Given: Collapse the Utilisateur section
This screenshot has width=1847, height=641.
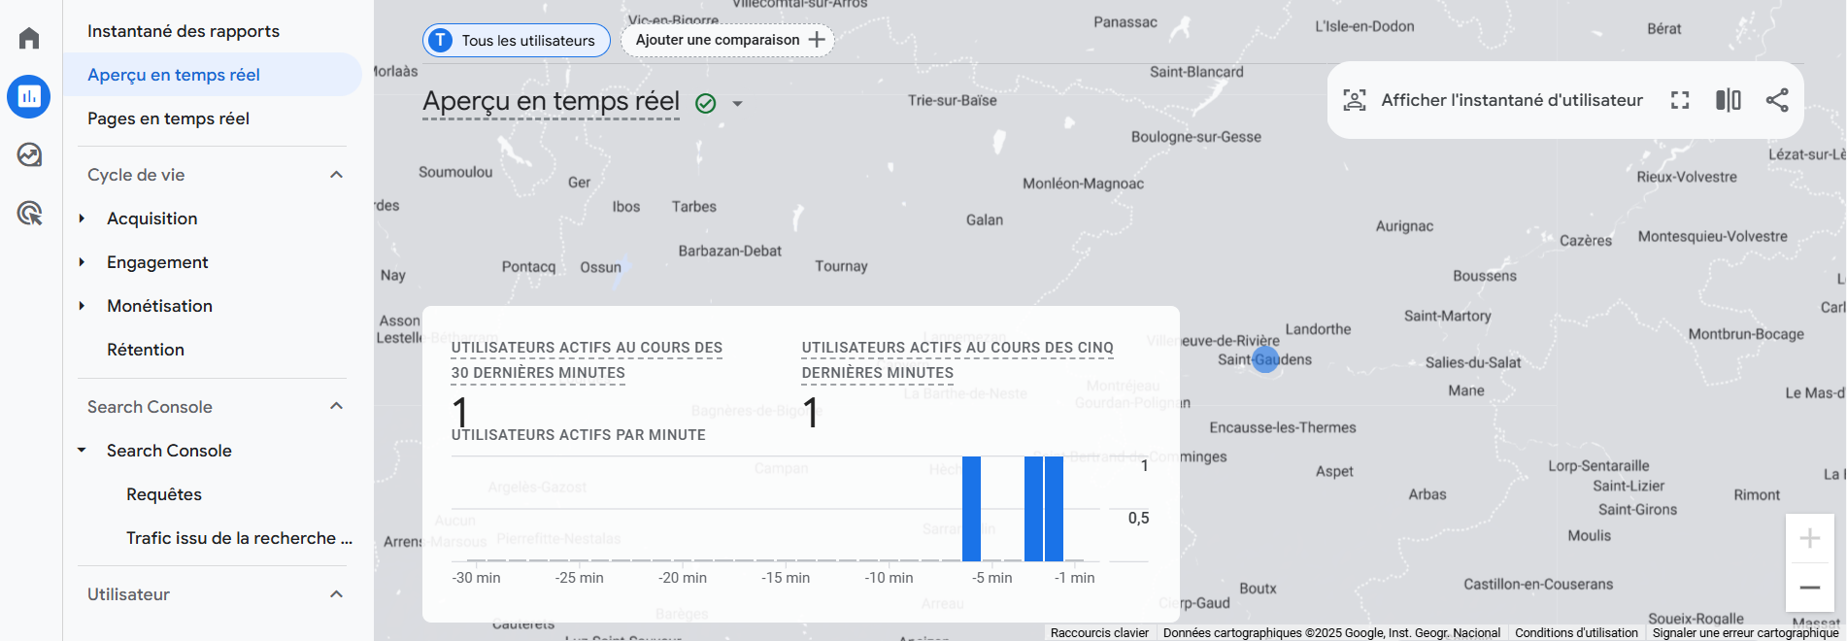Looking at the screenshot, I should pyautogui.click(x=337, y=594).
